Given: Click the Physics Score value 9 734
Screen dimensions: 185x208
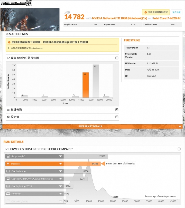Looking at the screenshot, I should click(x=133, y=25).
